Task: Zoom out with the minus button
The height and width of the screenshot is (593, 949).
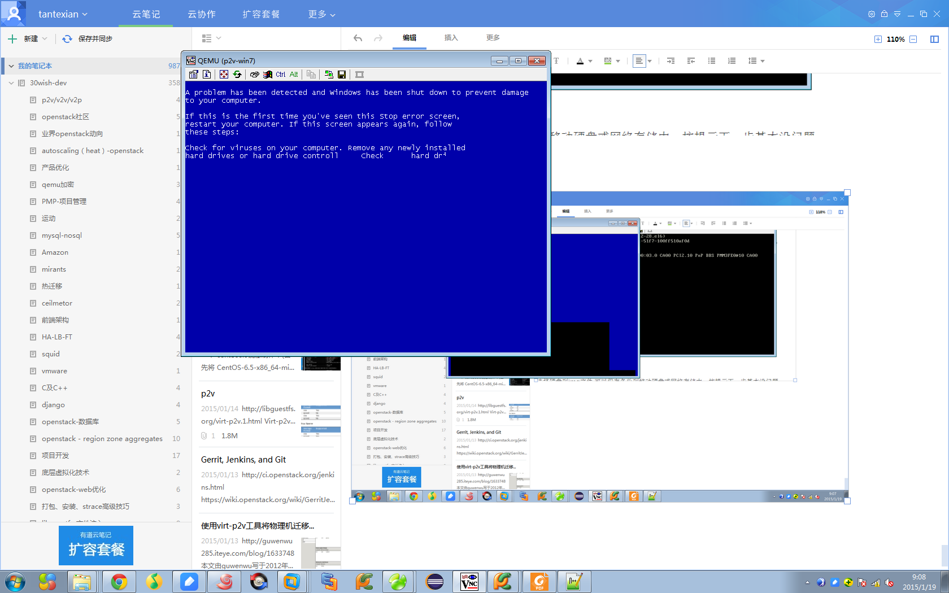Action: point(913,39)
